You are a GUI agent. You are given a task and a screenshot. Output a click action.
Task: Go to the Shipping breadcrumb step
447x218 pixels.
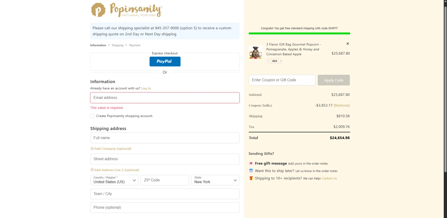[x=117, y=45]
